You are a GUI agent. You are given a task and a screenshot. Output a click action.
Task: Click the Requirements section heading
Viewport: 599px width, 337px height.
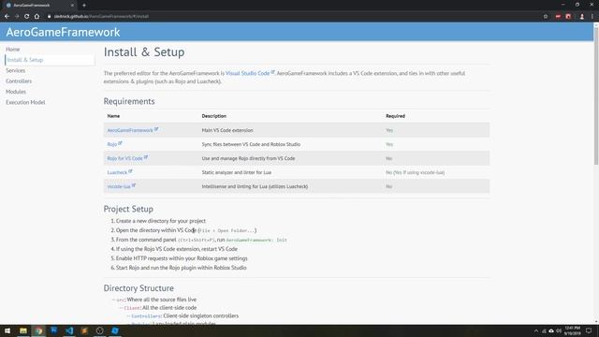pos(129,101)
